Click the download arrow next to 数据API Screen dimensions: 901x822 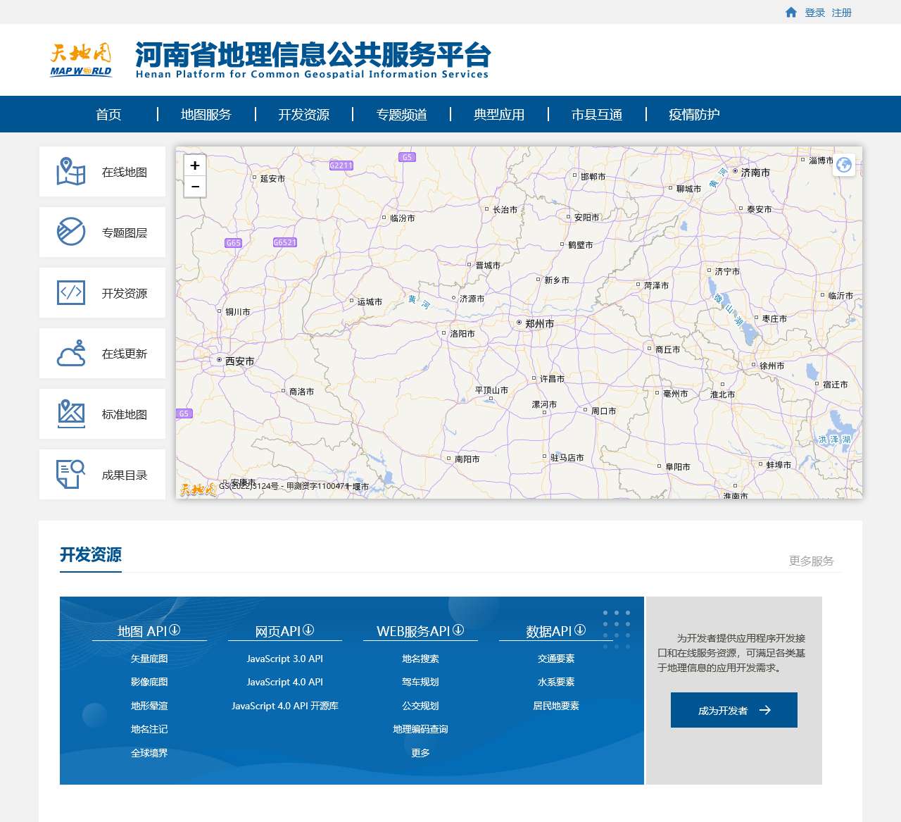coord(580,630)
